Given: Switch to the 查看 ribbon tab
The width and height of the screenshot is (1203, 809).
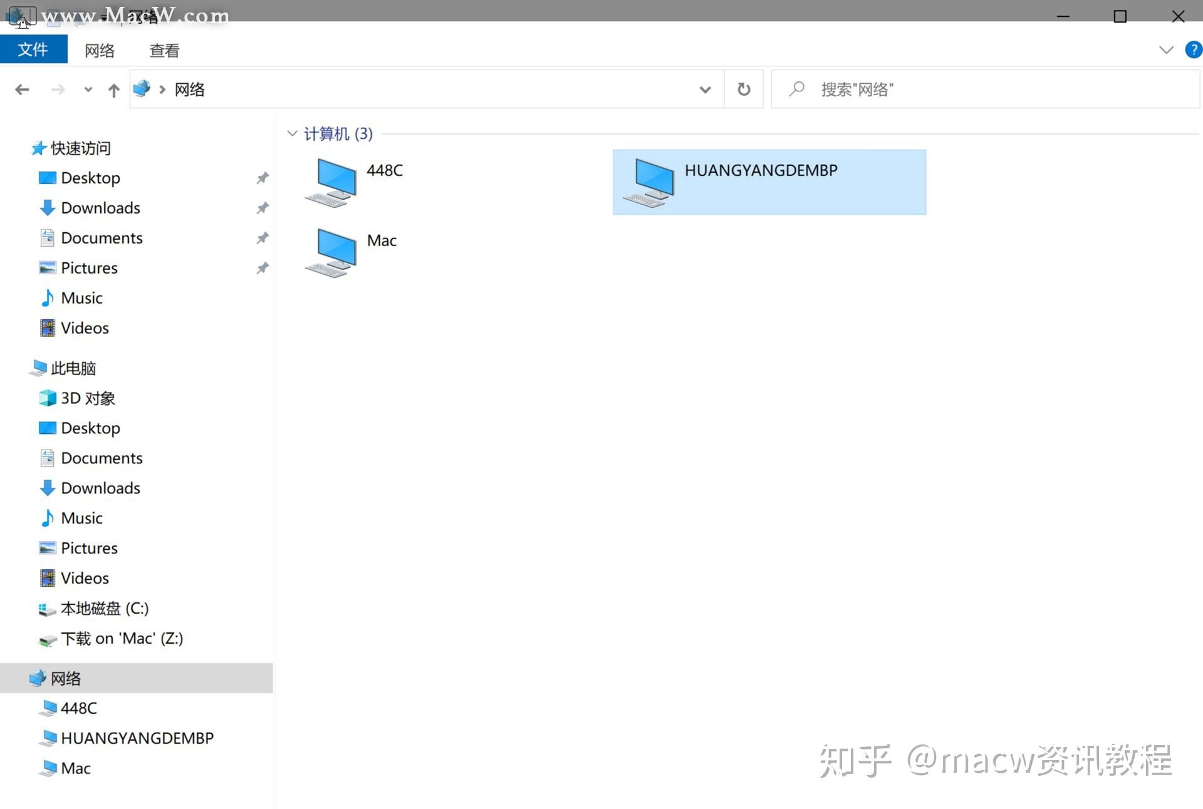Looking at the screenshot, I should pos(165,51).
